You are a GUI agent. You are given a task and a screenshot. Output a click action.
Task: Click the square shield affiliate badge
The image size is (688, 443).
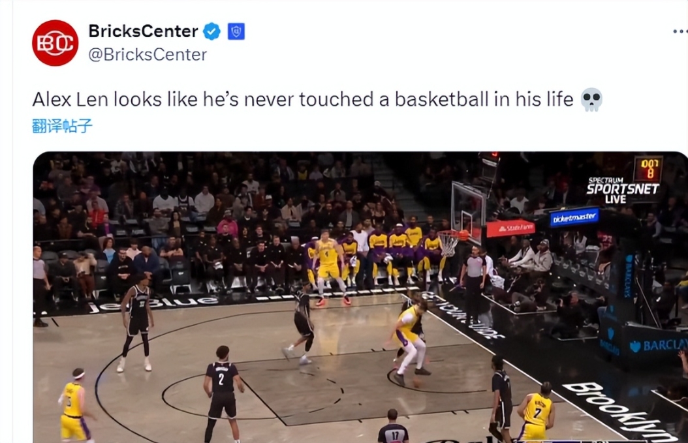236,31
